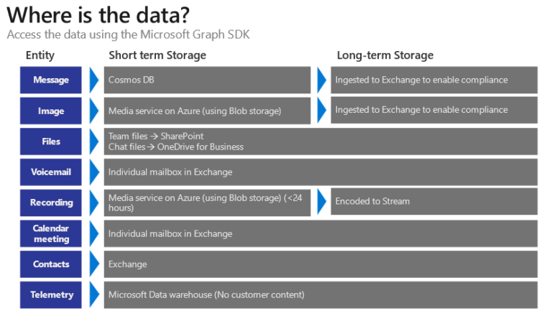Click the blue arrow beside Calendar meeting
This screenshot has width=552, height=321.
coord(93,233)
